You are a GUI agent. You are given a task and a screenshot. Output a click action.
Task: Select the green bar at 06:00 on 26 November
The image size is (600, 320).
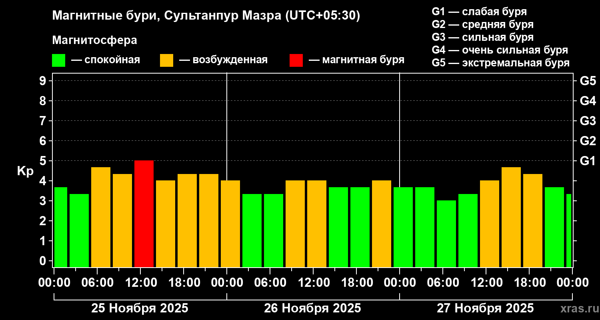274,230
